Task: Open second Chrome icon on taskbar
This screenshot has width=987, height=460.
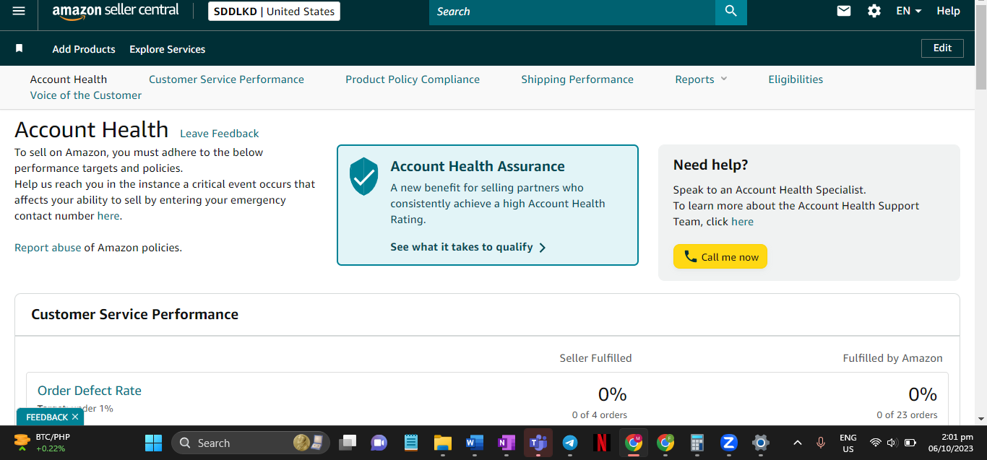Action: tap(665, 443)
